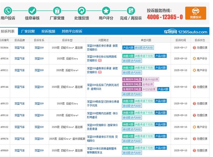Click the 处理反馈 refresh step icon

pyautogui.click(x=82, y=11)
